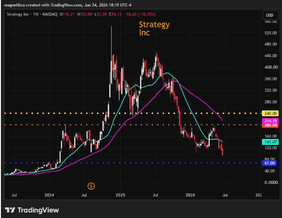Image resolution: width=282 pixels, height=218 pixels.
Task: Click the 120.00 price axis label
Action: [x=271, y=148]
